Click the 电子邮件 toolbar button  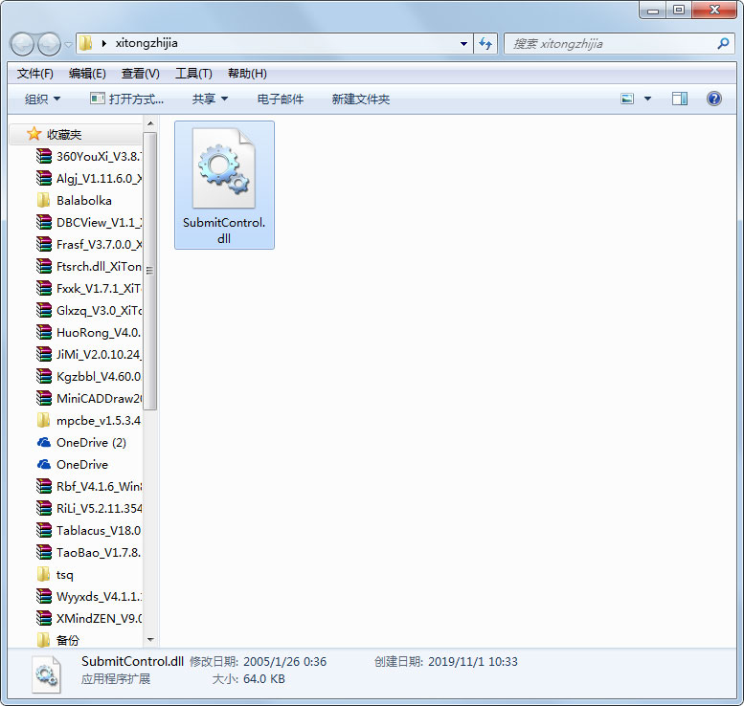click(281, 99)
